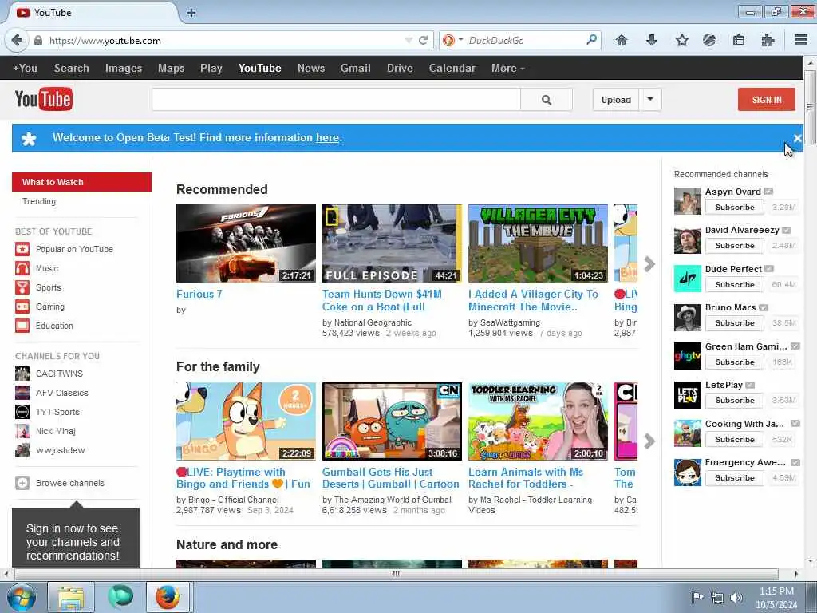
Task: Open the Furious 7 title link
Action: pyautogui.click(x=199, y=294)
